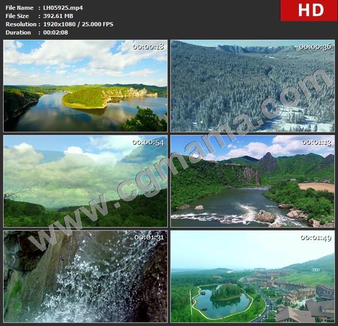Click the 00:02:08 duration value
Image resolution: width=338 pixels, height=326 pixels.
(x=56, y=32)
